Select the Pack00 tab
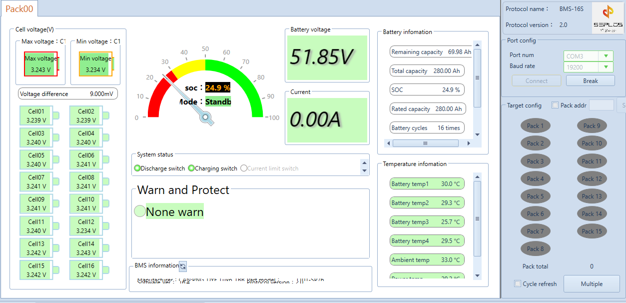The height and width of the screenshot is (303, 626). pyautogui.click(x=19, y=8)
